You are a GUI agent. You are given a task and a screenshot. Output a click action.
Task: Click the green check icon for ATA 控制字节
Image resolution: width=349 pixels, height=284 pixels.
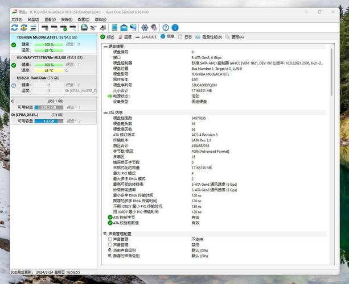pyautogui.click(x=110, y=218)
